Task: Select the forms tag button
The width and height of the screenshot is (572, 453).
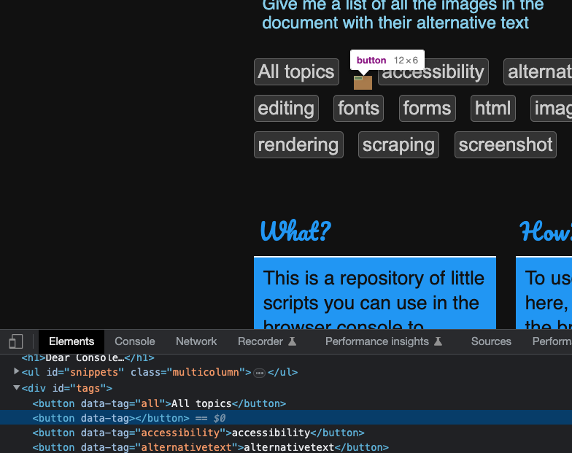Action: click(x=428, y=108)
